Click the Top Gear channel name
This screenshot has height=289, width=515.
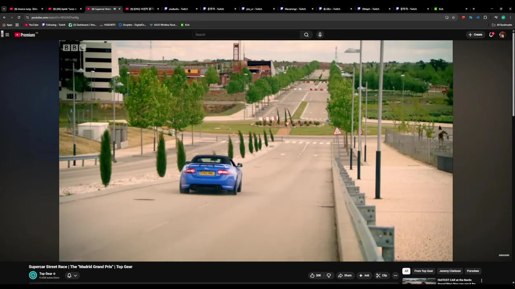(x=45, y=274)
